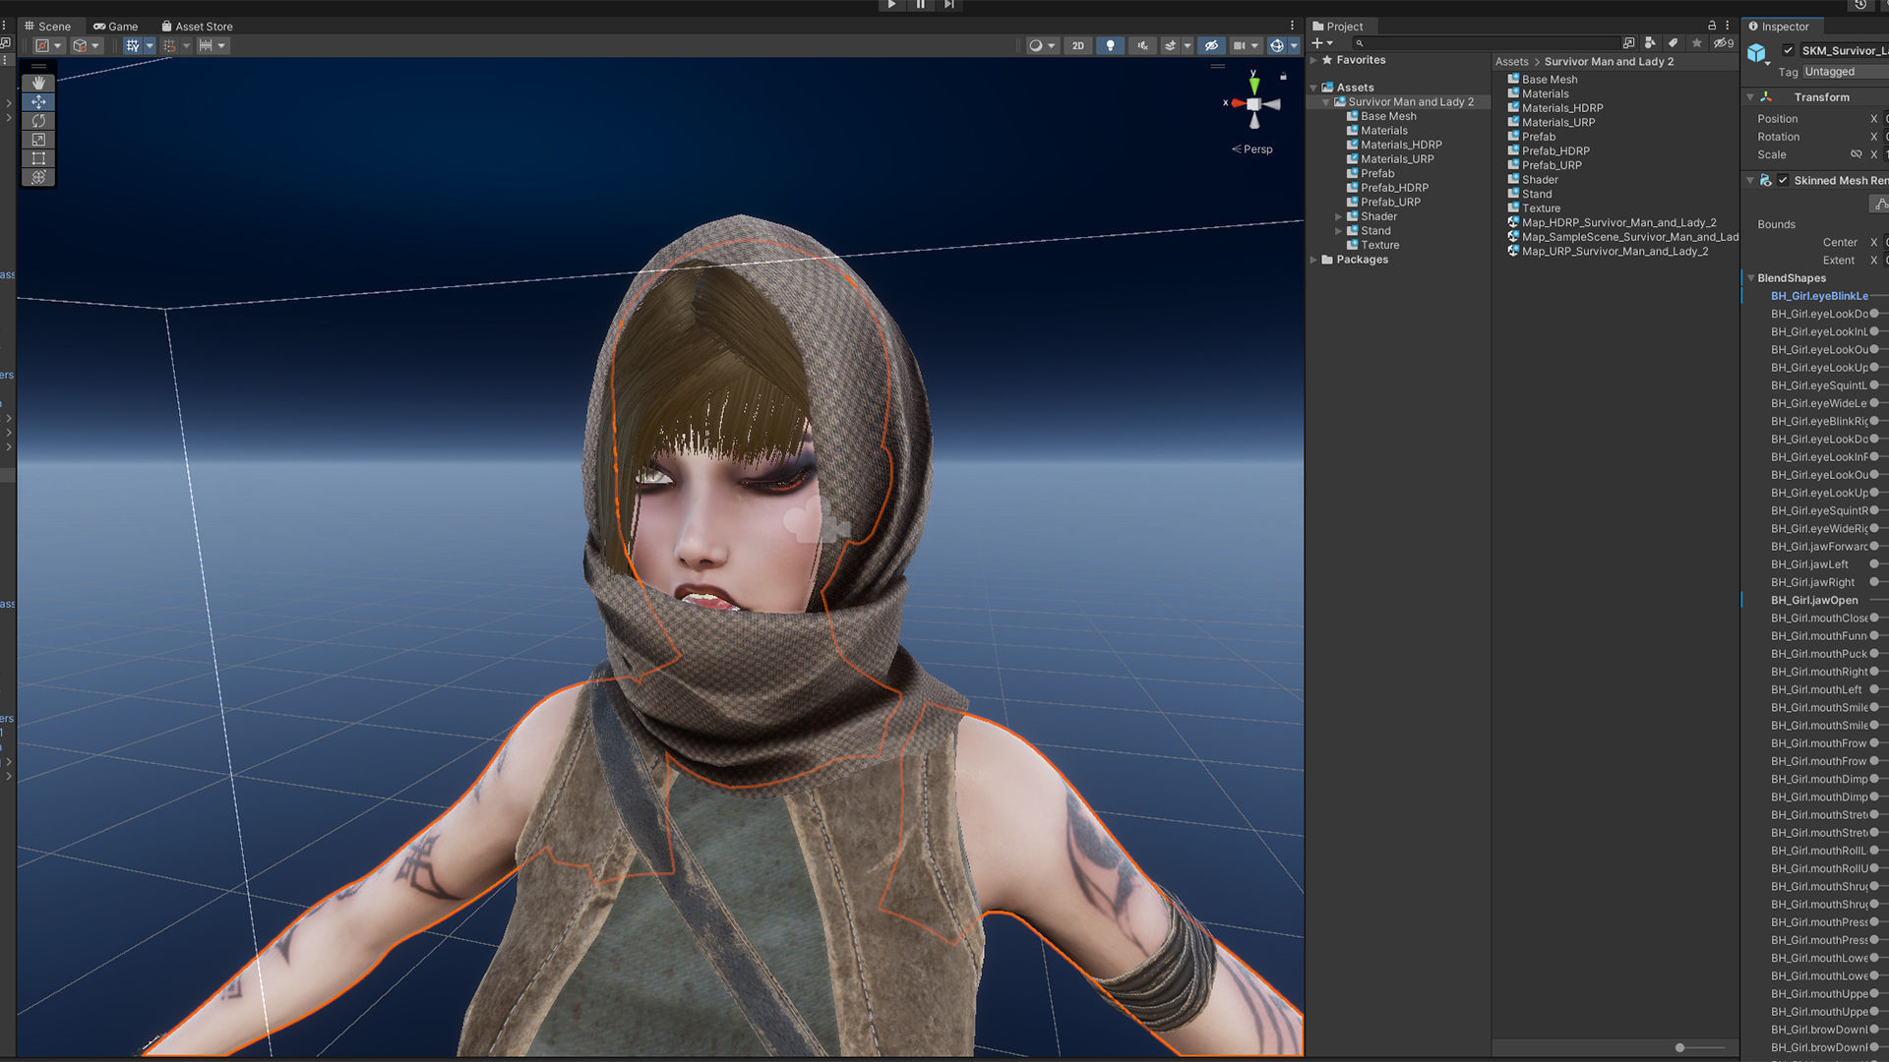Screen dimensions: 1889x1062
Task: Select the Scale tool
Action: 38,140
